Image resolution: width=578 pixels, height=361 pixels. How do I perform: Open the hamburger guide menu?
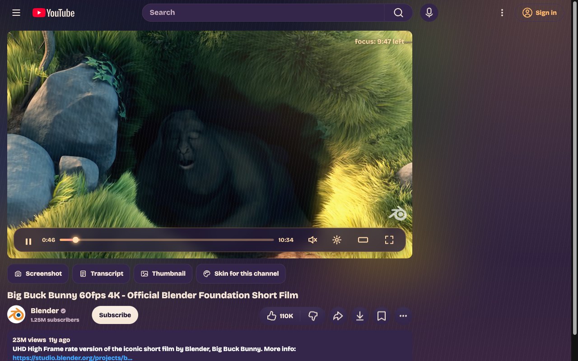[16, 13]
